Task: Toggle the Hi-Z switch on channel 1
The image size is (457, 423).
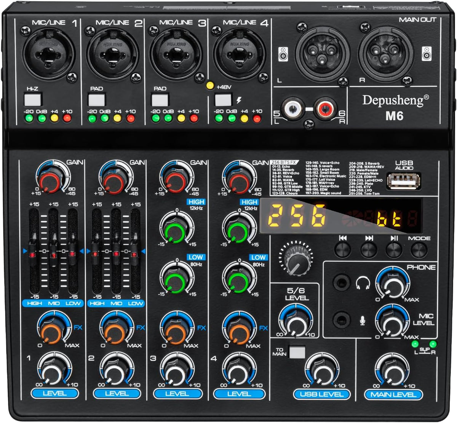Action: click(32, 99)
